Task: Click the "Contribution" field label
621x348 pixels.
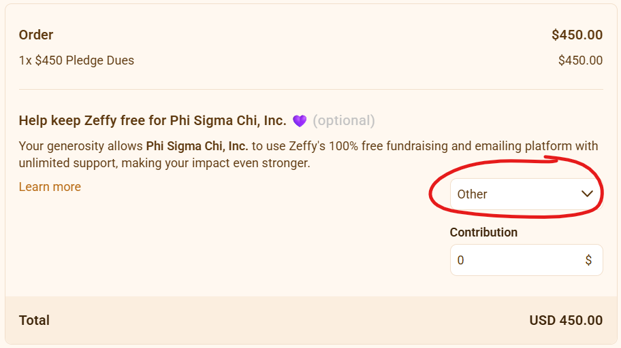Action: (x=483, y=232)
